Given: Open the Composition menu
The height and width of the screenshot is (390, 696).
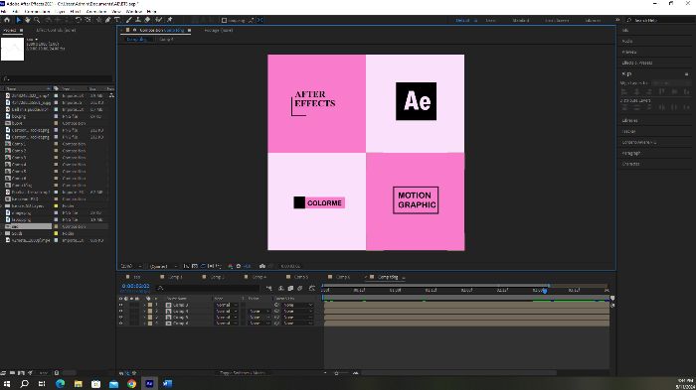Looking at the screenshot, I should [x=38, y=11].
